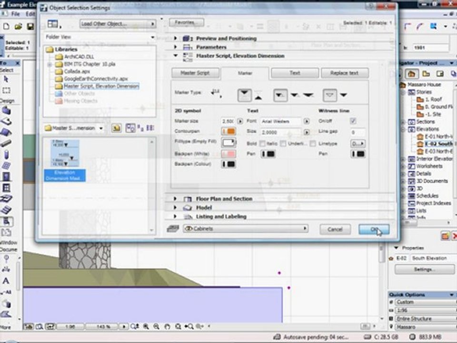Click the Contourpen pen color swatch
457x343 pixels.
tap(228, 131)
